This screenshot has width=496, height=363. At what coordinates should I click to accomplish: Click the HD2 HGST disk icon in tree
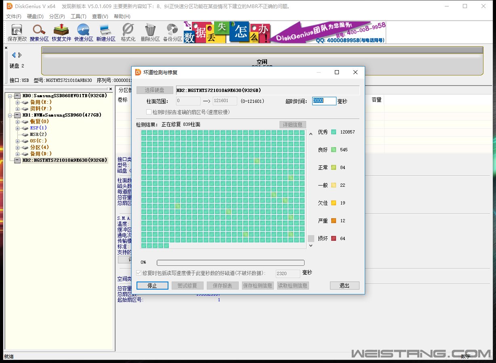click(17, 160)
